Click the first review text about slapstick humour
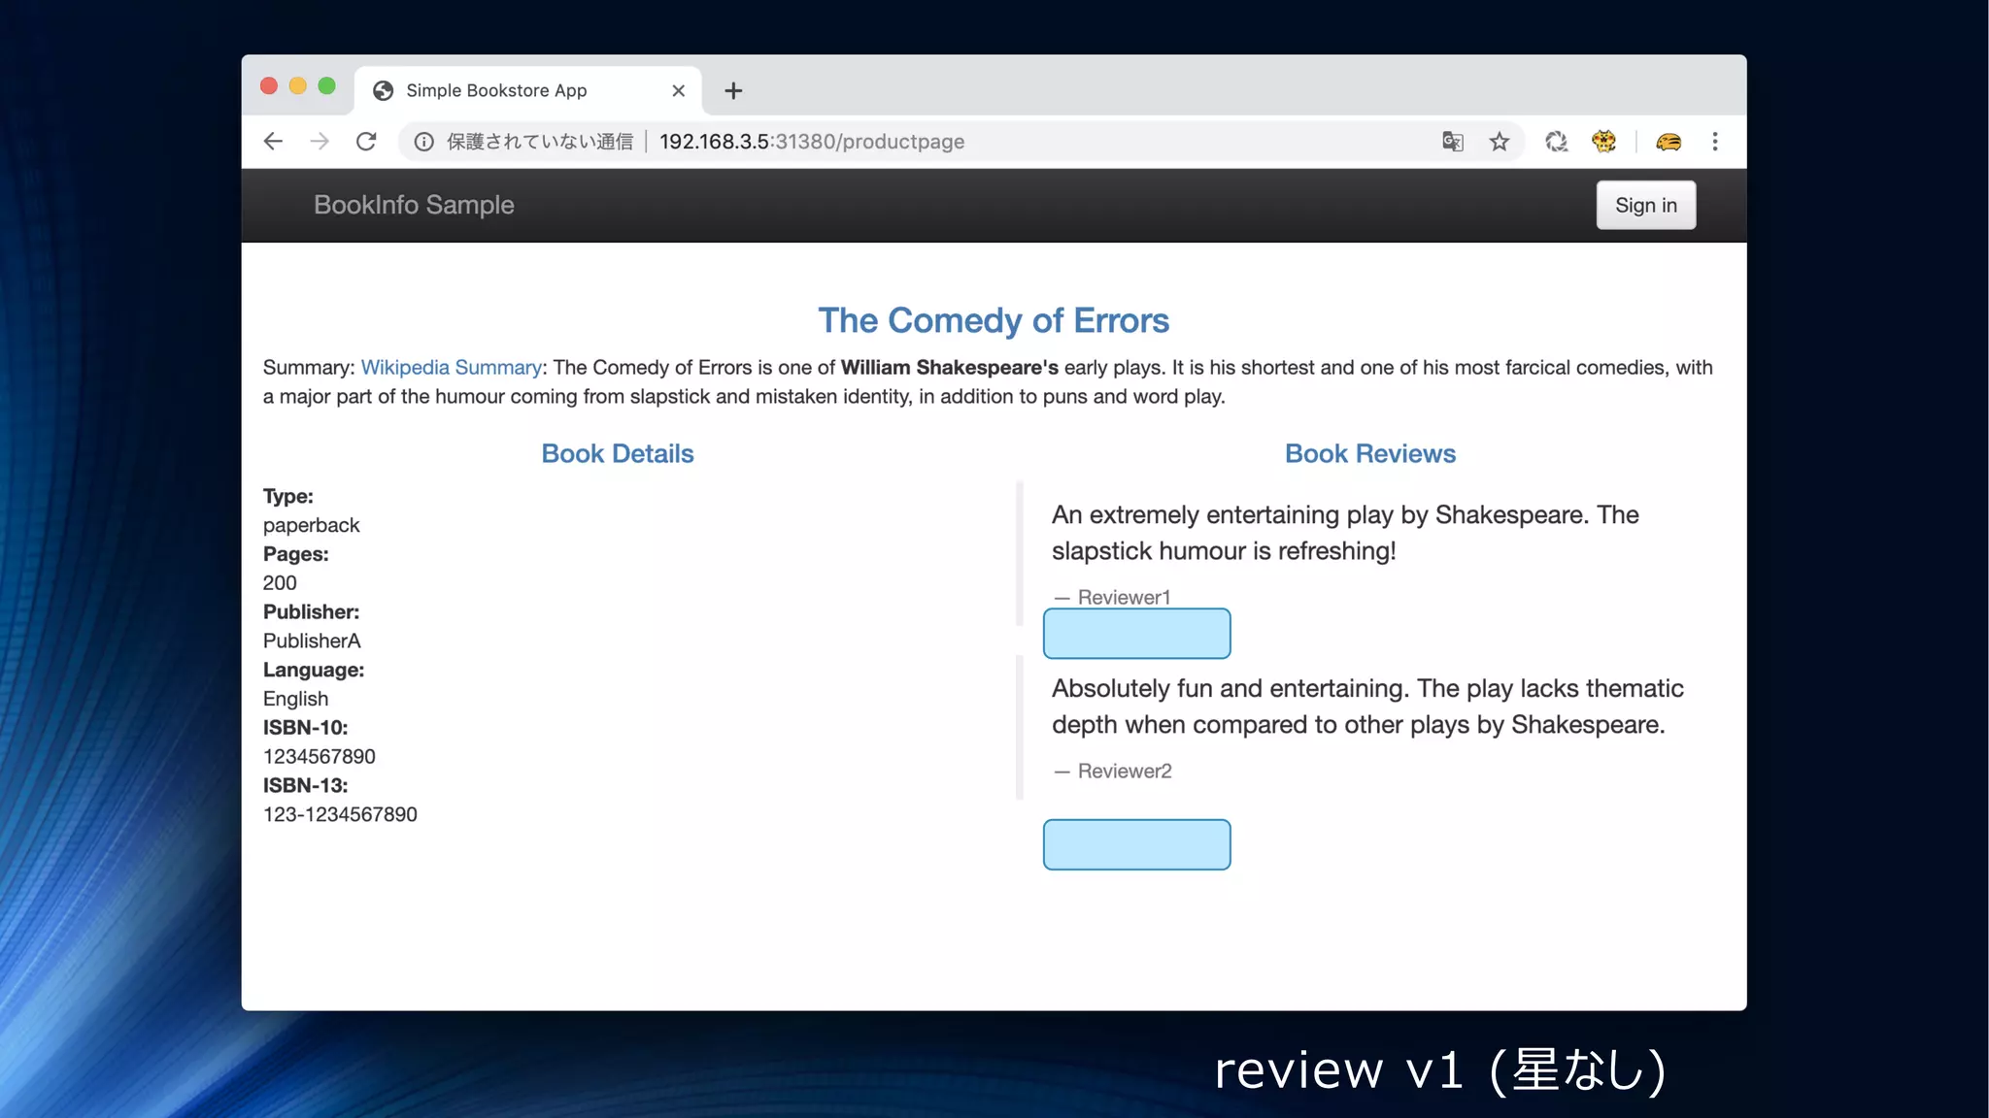The image size is (1989, 1118). tap(1345, 533)
